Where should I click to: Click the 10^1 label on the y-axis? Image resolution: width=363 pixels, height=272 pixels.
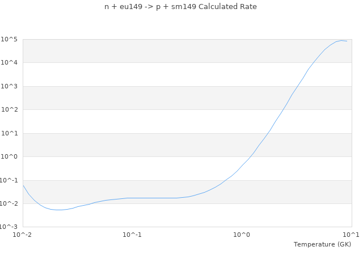10,133
